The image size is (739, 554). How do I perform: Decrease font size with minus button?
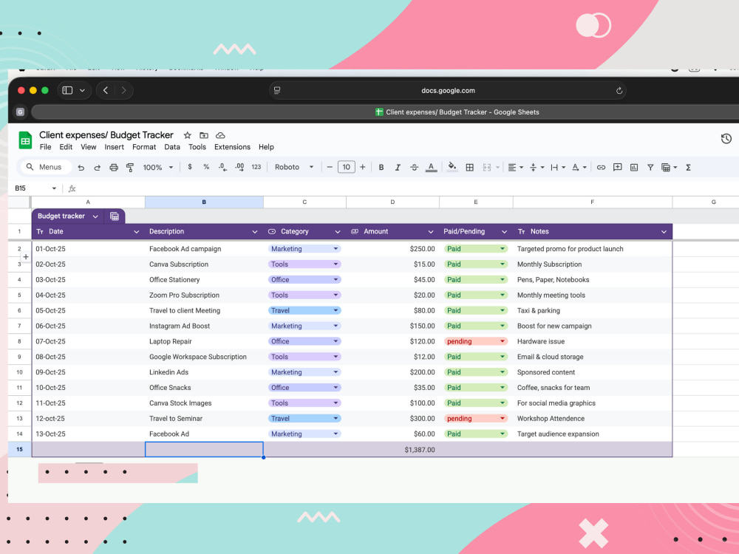tap(330, 167)
